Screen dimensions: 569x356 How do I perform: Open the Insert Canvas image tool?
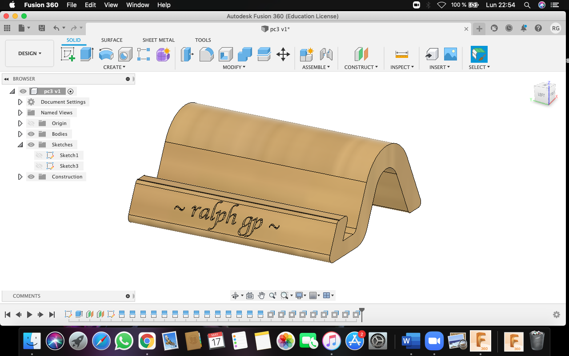(x=450, y=54)
